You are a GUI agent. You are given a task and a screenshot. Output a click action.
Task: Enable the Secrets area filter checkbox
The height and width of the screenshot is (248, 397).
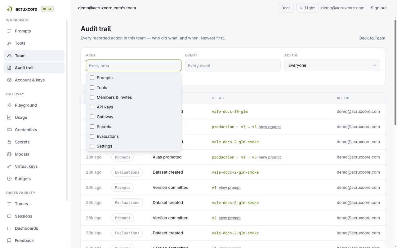(x=92, y=126)
